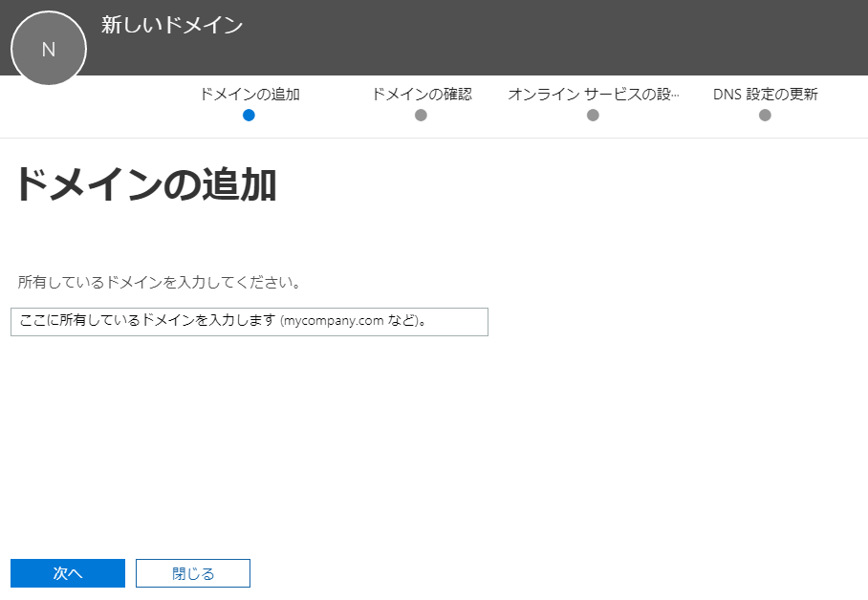Click the gray dot under オンライン サービスの設…
868x600 pixels.
[593, 116]
